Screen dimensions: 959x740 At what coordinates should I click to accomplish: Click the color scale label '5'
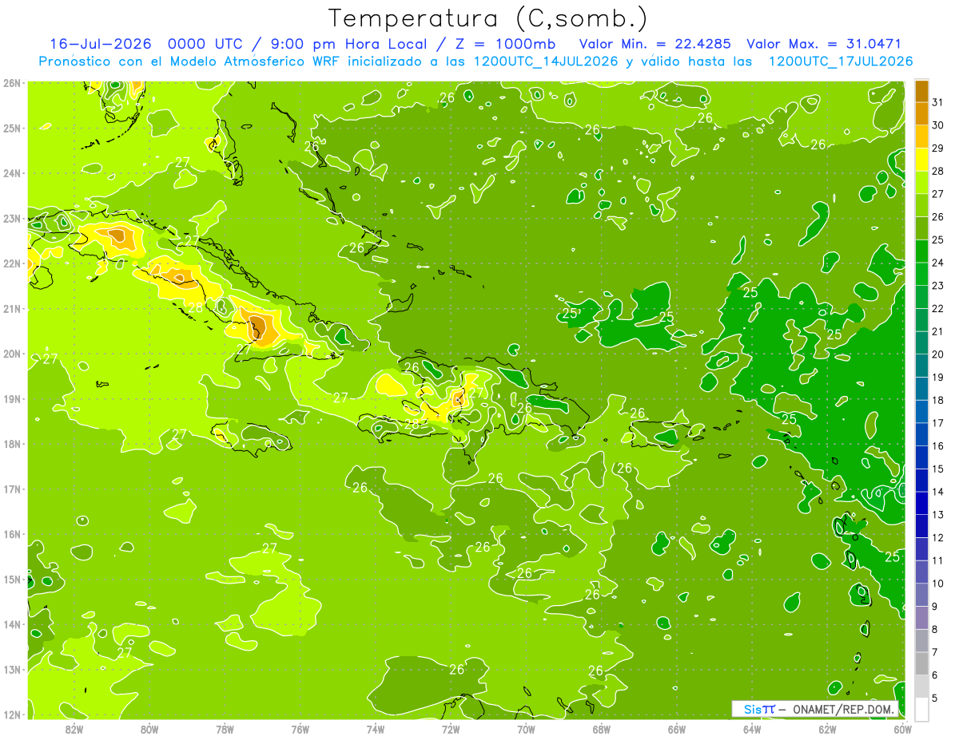pos(935,698)
